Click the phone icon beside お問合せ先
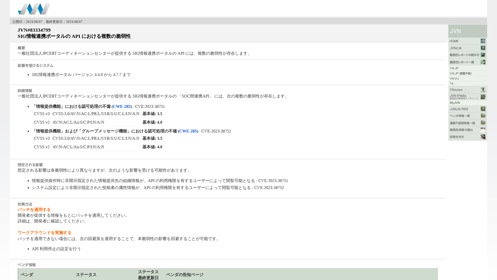 (x=483, y=137)
